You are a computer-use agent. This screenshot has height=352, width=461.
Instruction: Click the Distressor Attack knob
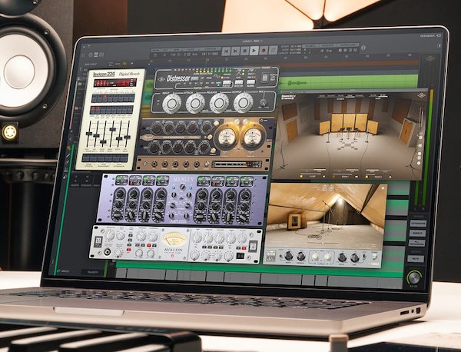(195, 103)
